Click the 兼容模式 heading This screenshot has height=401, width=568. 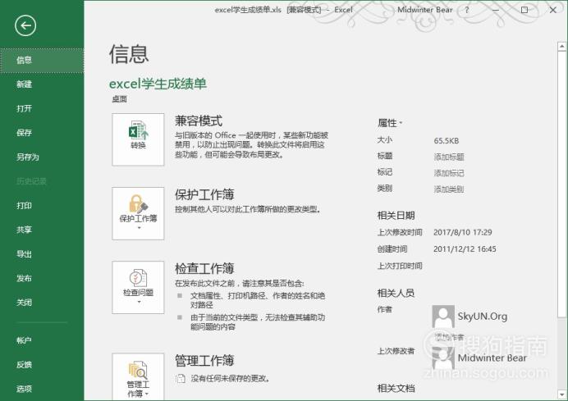click(x=199, y=121)
